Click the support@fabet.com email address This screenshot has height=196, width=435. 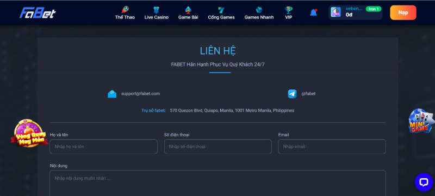[141, 94]
